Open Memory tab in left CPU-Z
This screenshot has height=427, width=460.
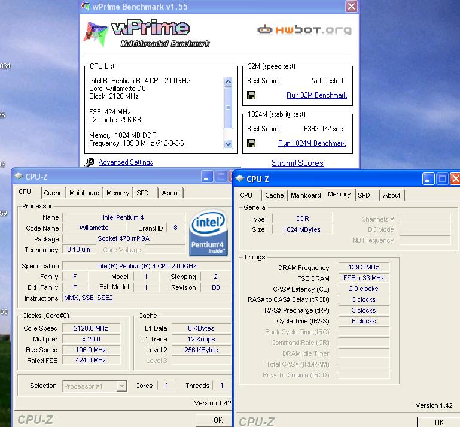[x=118, y=193]
